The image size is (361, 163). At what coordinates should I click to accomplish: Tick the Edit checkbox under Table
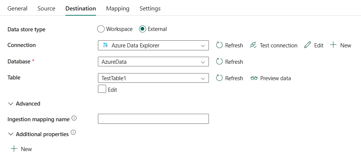(102, 89)
